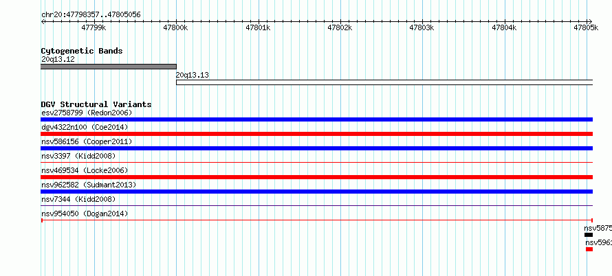Click the 47800k ruler tick label
The width and height of the screenshot is (612, 276).
[x=175, y=27]
